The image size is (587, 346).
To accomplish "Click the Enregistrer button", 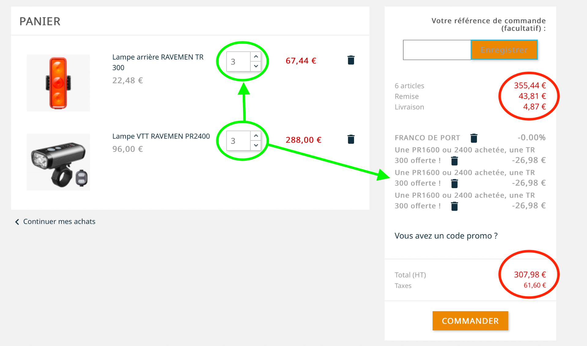I will [x=504, y=50].
